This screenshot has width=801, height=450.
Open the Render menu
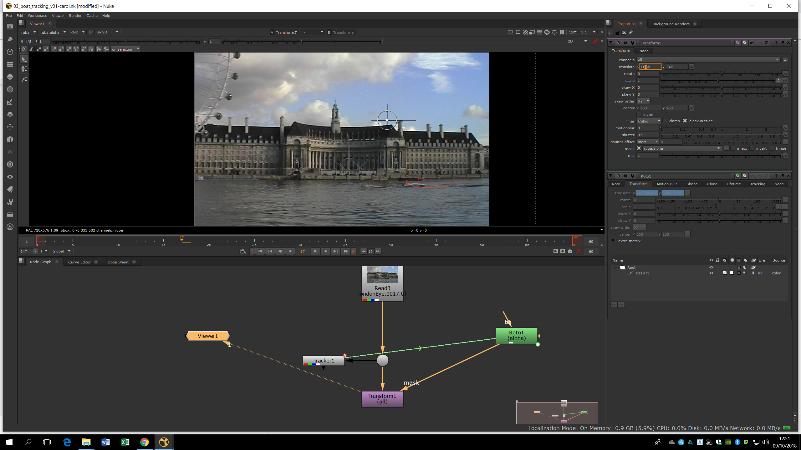pos(75,16)
